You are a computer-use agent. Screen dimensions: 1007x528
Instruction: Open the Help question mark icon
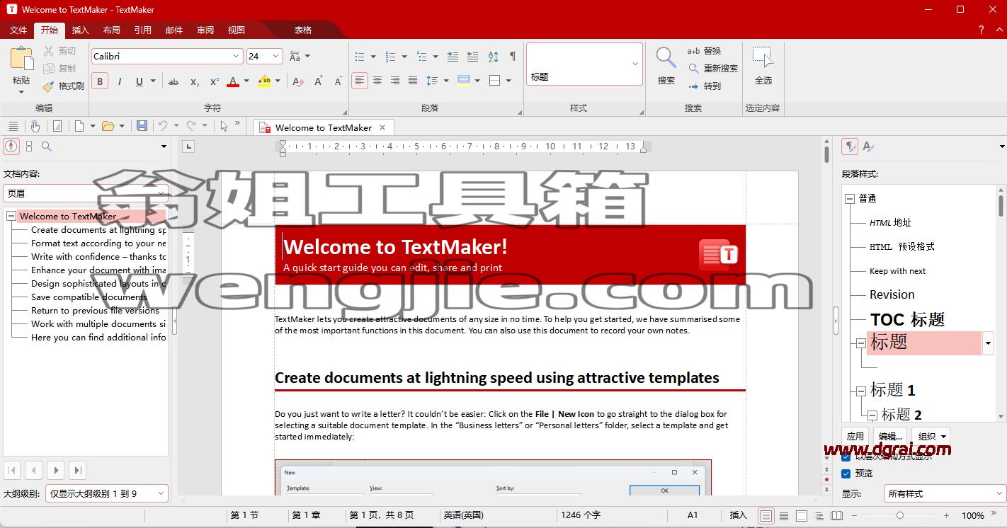(981, 30)
